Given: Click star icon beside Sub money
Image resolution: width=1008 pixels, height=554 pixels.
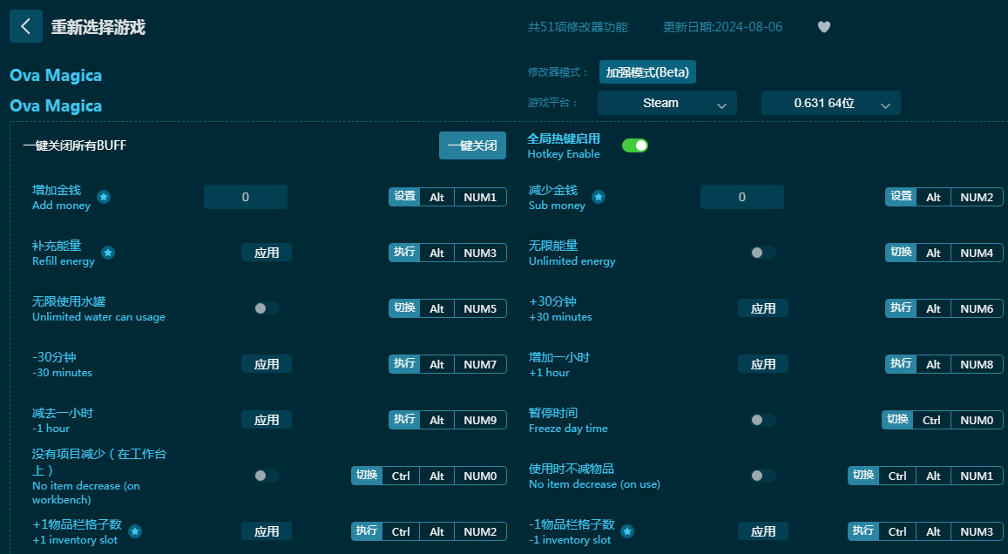Looking at the screenshot, I should 599,197.
